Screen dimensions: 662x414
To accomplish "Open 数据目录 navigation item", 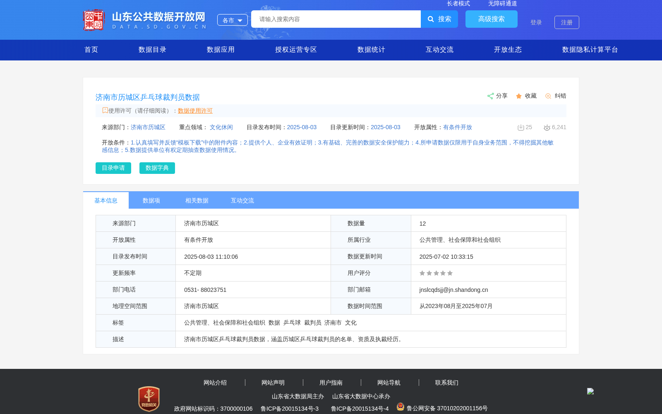I will click(x=153, y=50).
